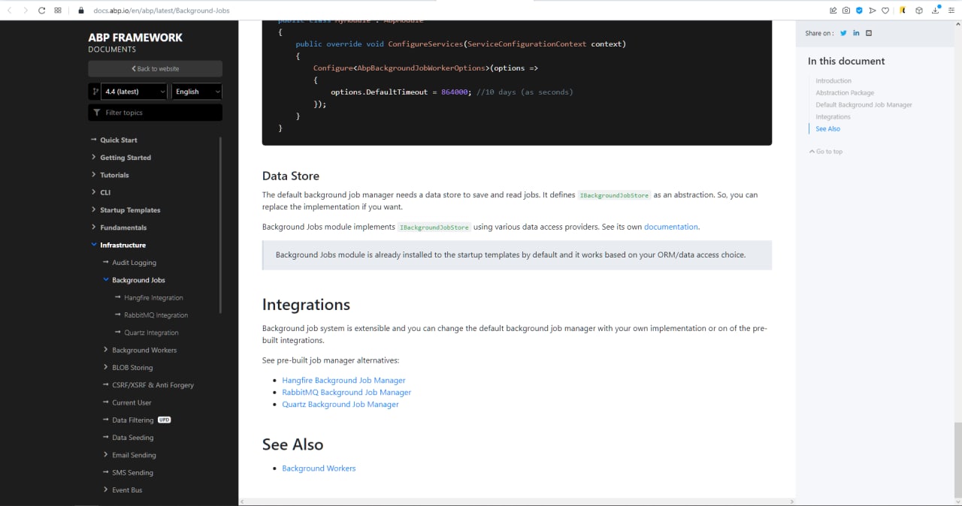Image resolution: width=962 pixels, height=506 pixels.
Task: Open the yellow extension icon in toolbar
Action: [x=903, y=11]
